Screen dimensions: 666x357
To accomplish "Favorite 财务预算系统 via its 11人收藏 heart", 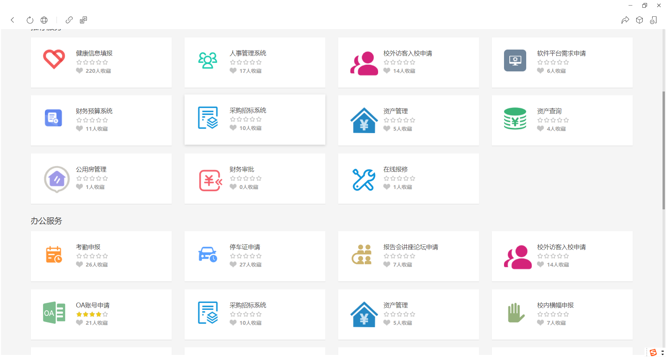I will pos(79,129).
